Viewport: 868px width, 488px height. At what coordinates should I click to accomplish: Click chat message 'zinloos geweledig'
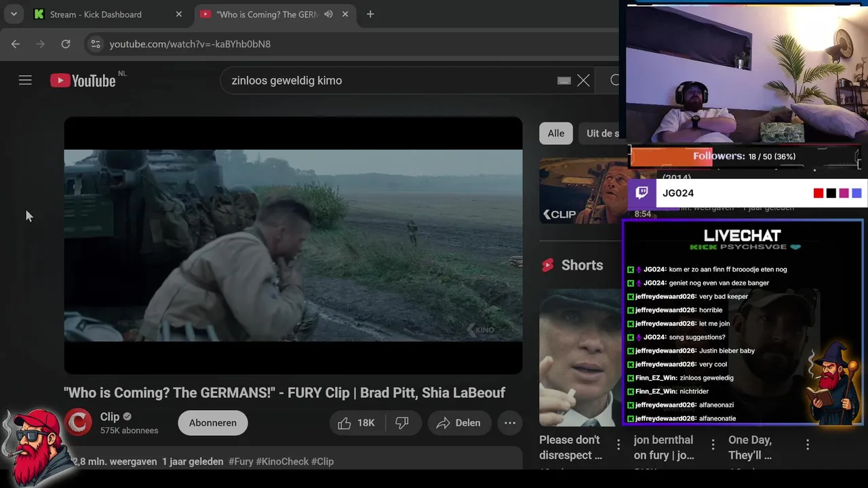click(706, 378)
